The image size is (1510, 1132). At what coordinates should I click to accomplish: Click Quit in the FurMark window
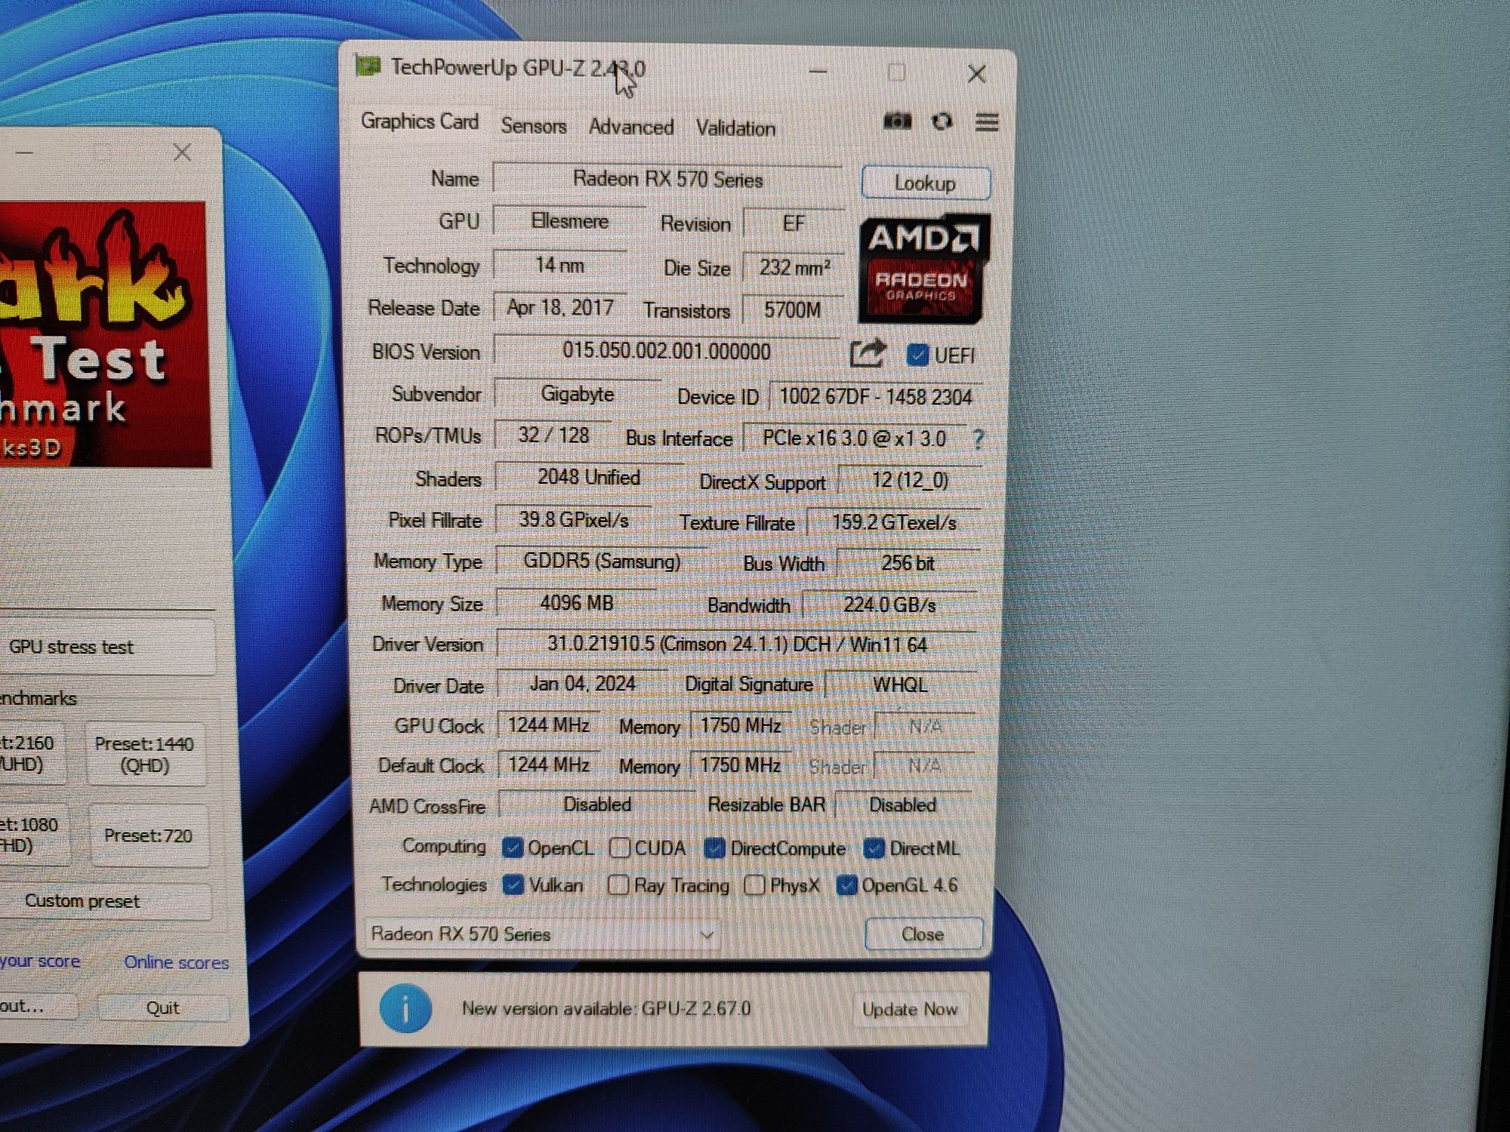pos(162,1008)
